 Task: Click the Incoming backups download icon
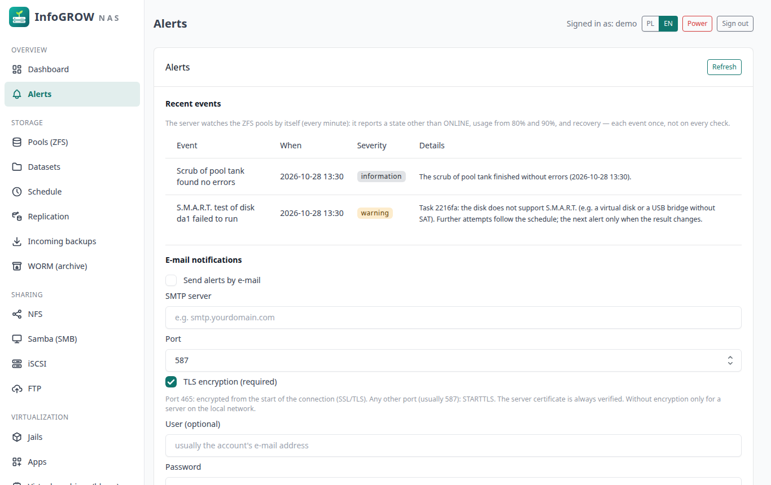pyautogui.click(x=17, y=241)
